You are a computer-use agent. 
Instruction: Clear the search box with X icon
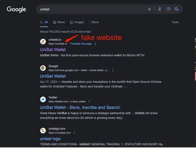(x=149, y=9)
